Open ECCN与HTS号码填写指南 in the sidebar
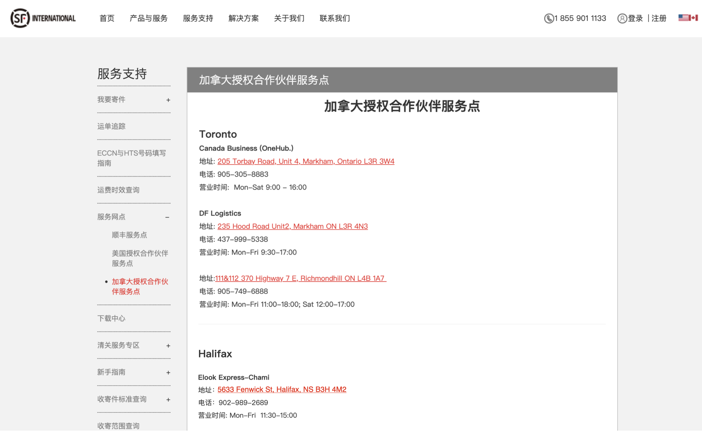This screenshot has height=438, width=702. point(132,158)
